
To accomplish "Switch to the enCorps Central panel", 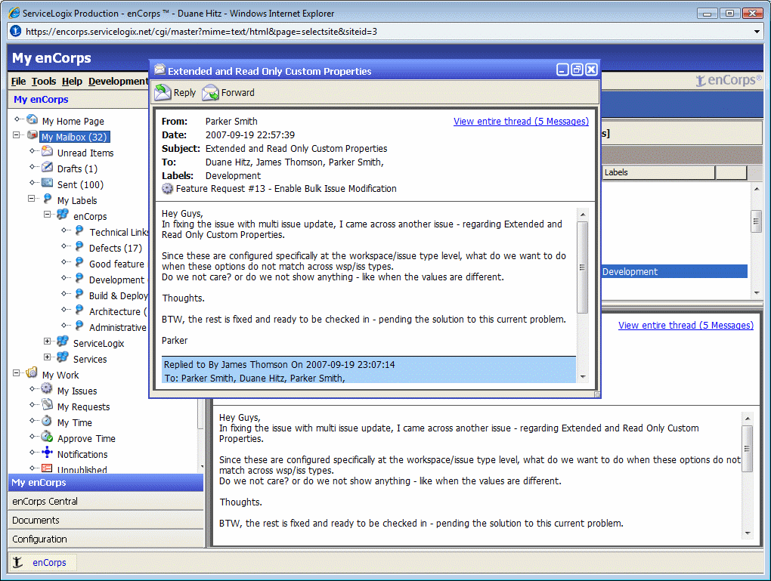I will coord(106,502).
